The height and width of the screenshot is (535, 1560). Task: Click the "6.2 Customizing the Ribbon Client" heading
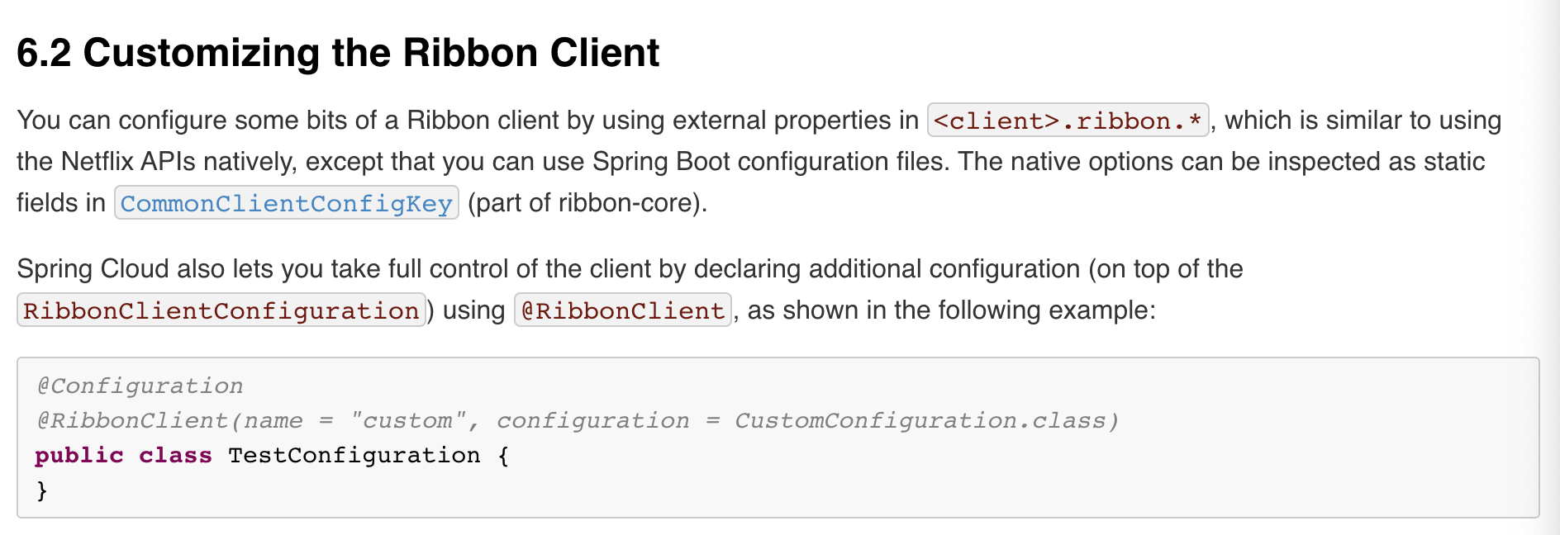pos(338,53)
